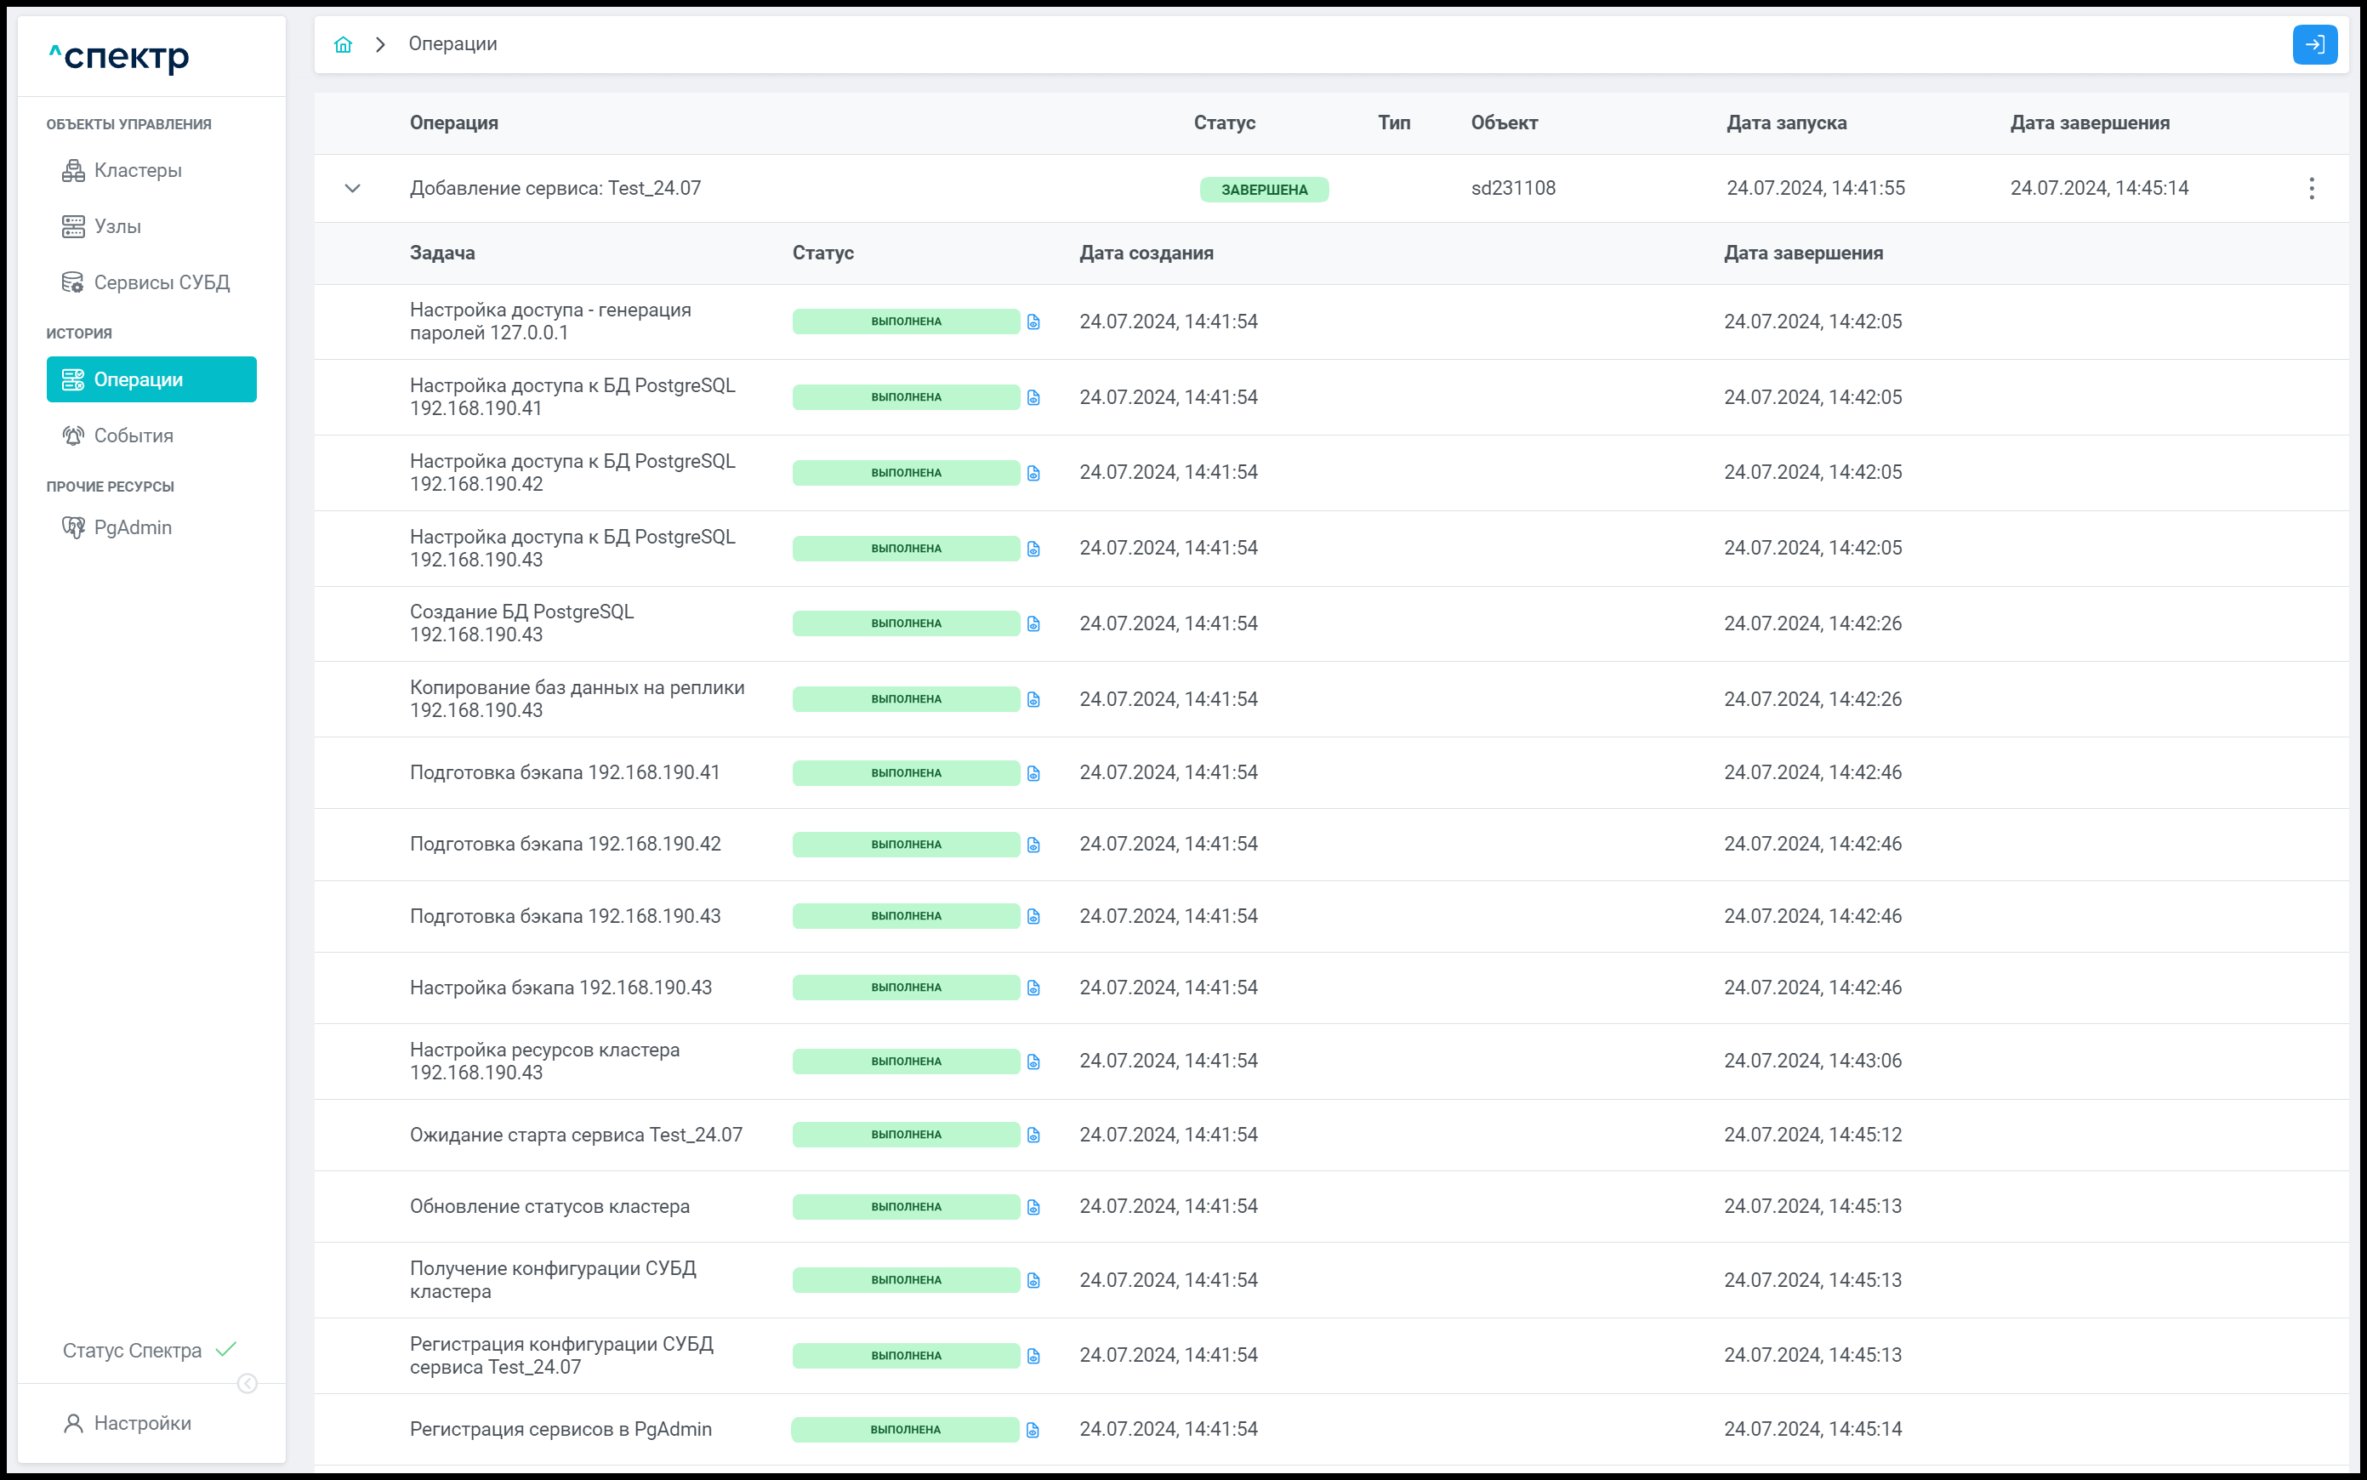Open log icon for Настройка бэкапа 192.168.190.43
The image size is (2367, 1480).
1033,988
